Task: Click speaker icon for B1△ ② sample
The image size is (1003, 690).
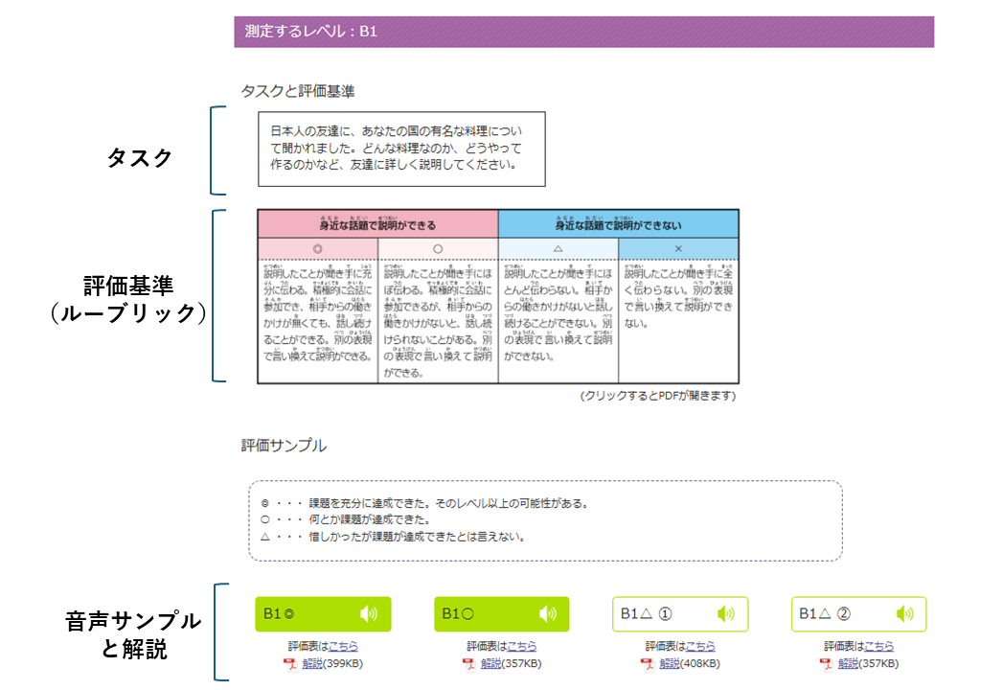Action: [x=904, y=614]
